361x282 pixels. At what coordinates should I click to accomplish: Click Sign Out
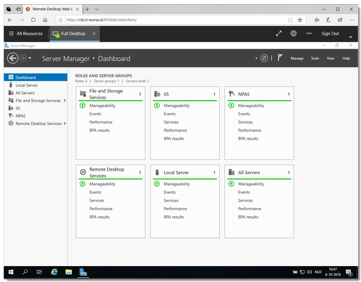click(330, 34)
